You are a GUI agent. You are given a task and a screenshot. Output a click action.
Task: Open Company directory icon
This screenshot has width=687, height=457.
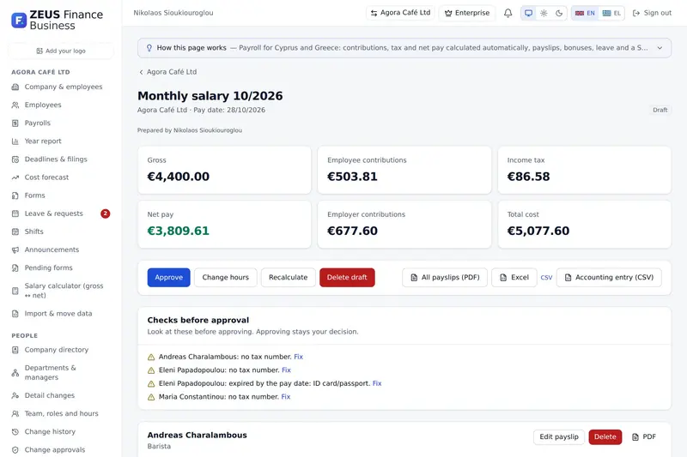pos(15,350)
